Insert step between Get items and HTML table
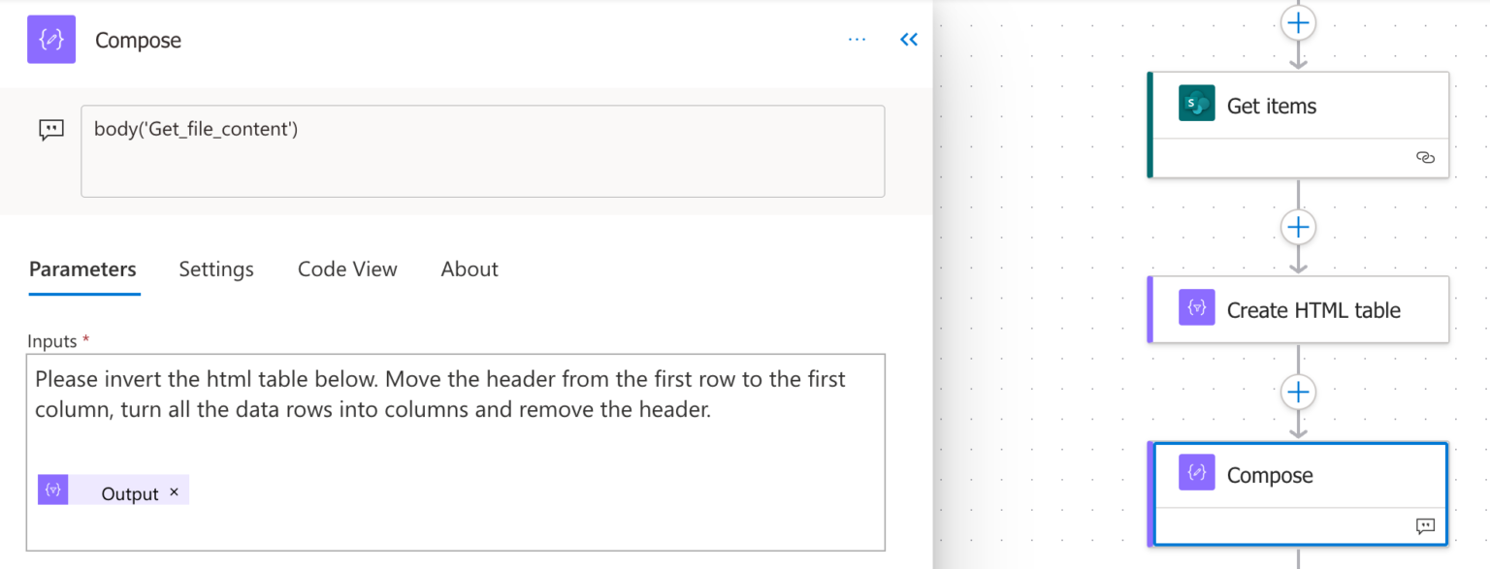The image size is (1490, 569). 1298,228
